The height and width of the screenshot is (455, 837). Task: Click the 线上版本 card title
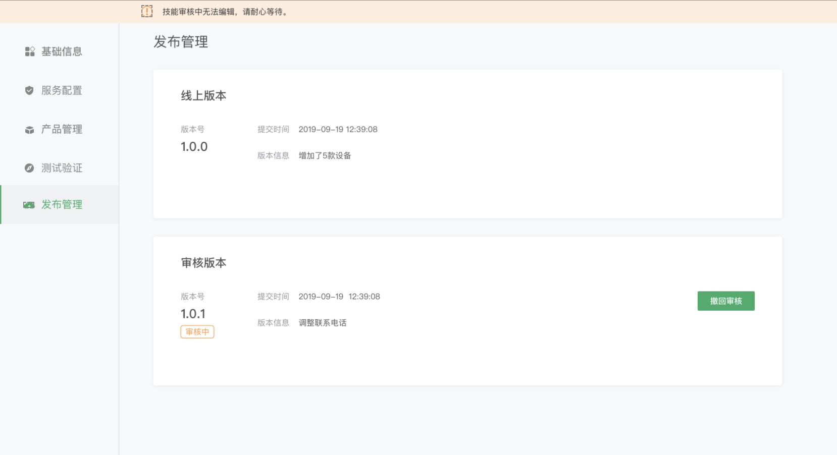[203, 95]
